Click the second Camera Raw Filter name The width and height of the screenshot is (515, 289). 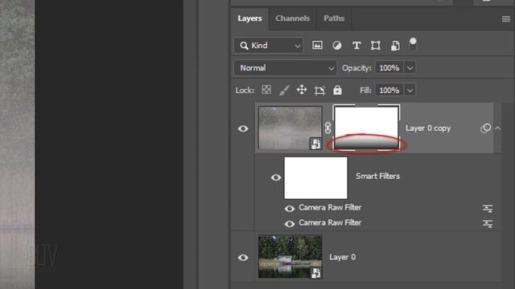coord(330,223)
